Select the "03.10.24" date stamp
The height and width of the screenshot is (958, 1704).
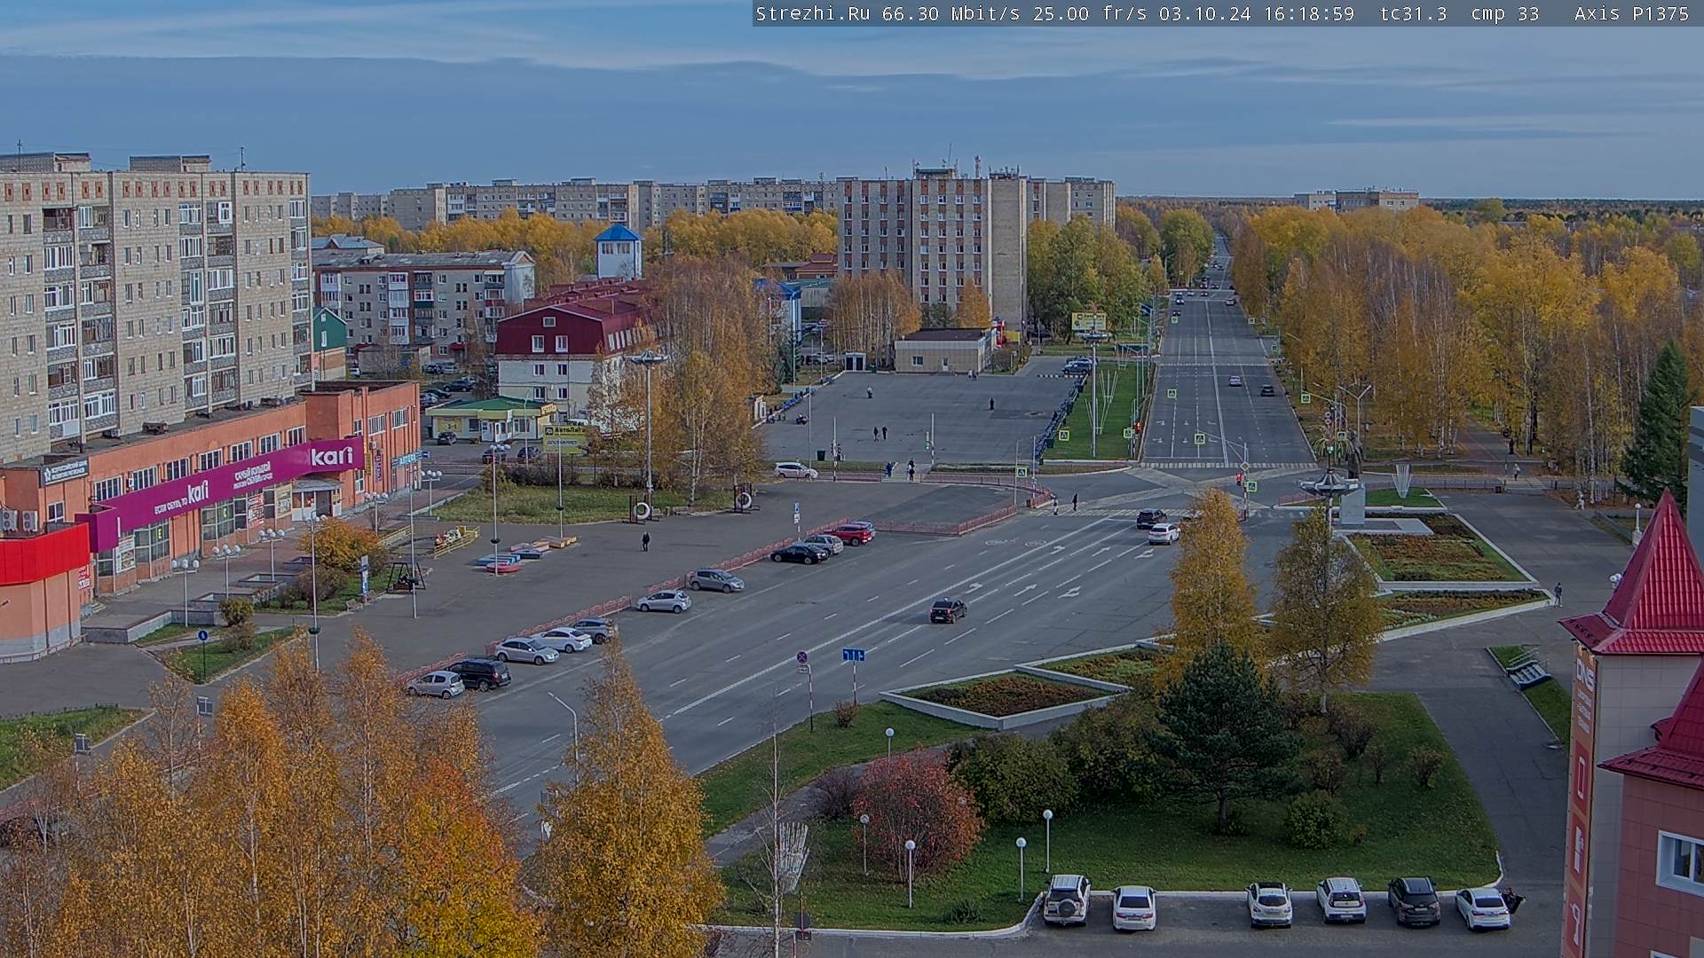point(1204,13)
